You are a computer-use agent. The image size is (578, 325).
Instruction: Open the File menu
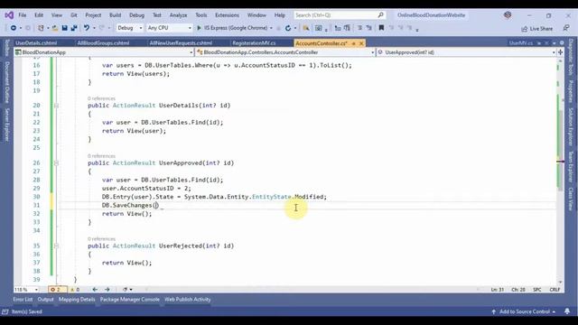pos(23,15)
